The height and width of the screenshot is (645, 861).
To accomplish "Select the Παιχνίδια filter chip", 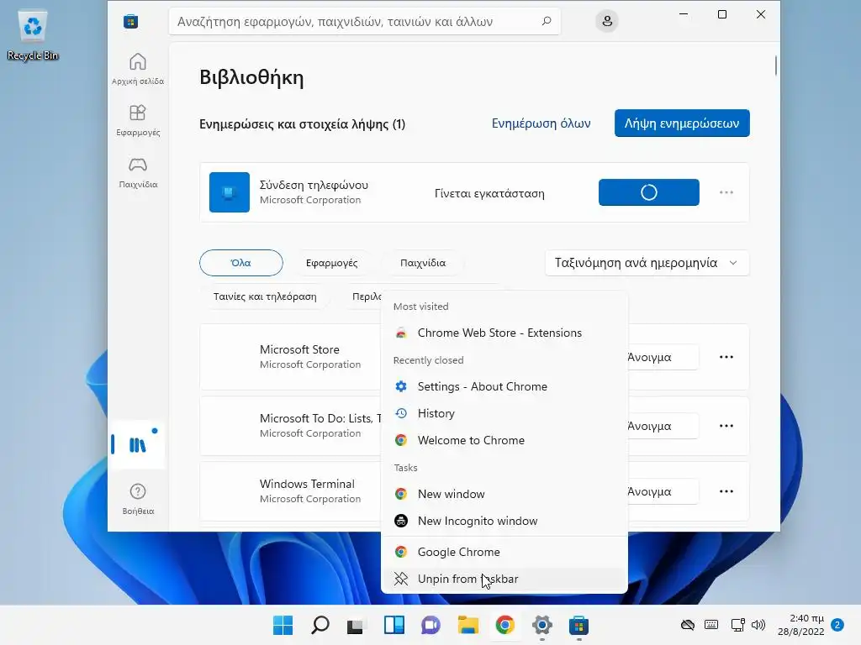I will [x=423, y=263].
